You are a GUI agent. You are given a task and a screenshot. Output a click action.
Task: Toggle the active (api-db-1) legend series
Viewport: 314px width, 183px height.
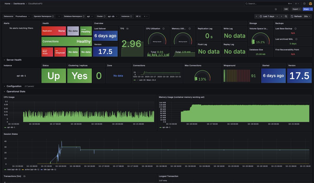pyautogui.click(x=30, y=170)
